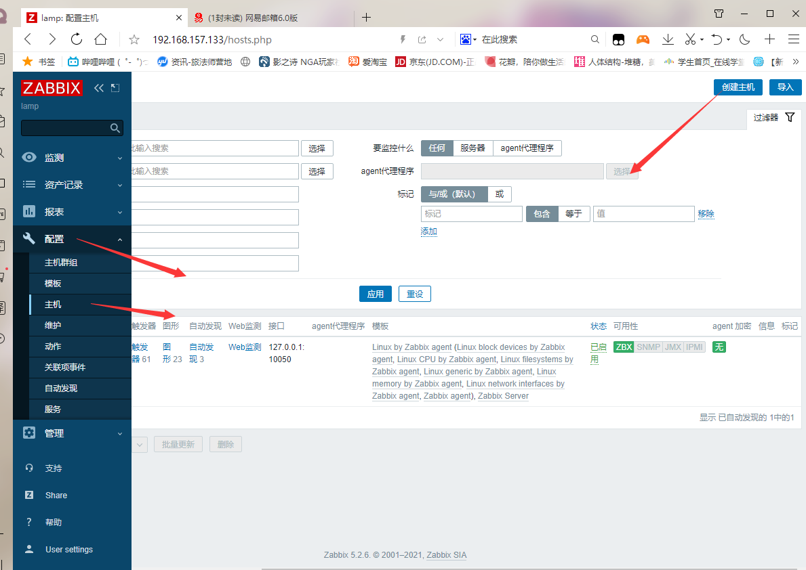The image size is (806, 570).
Task: Collapse sidebar with double-chevron icon
Action: (99, 88)
